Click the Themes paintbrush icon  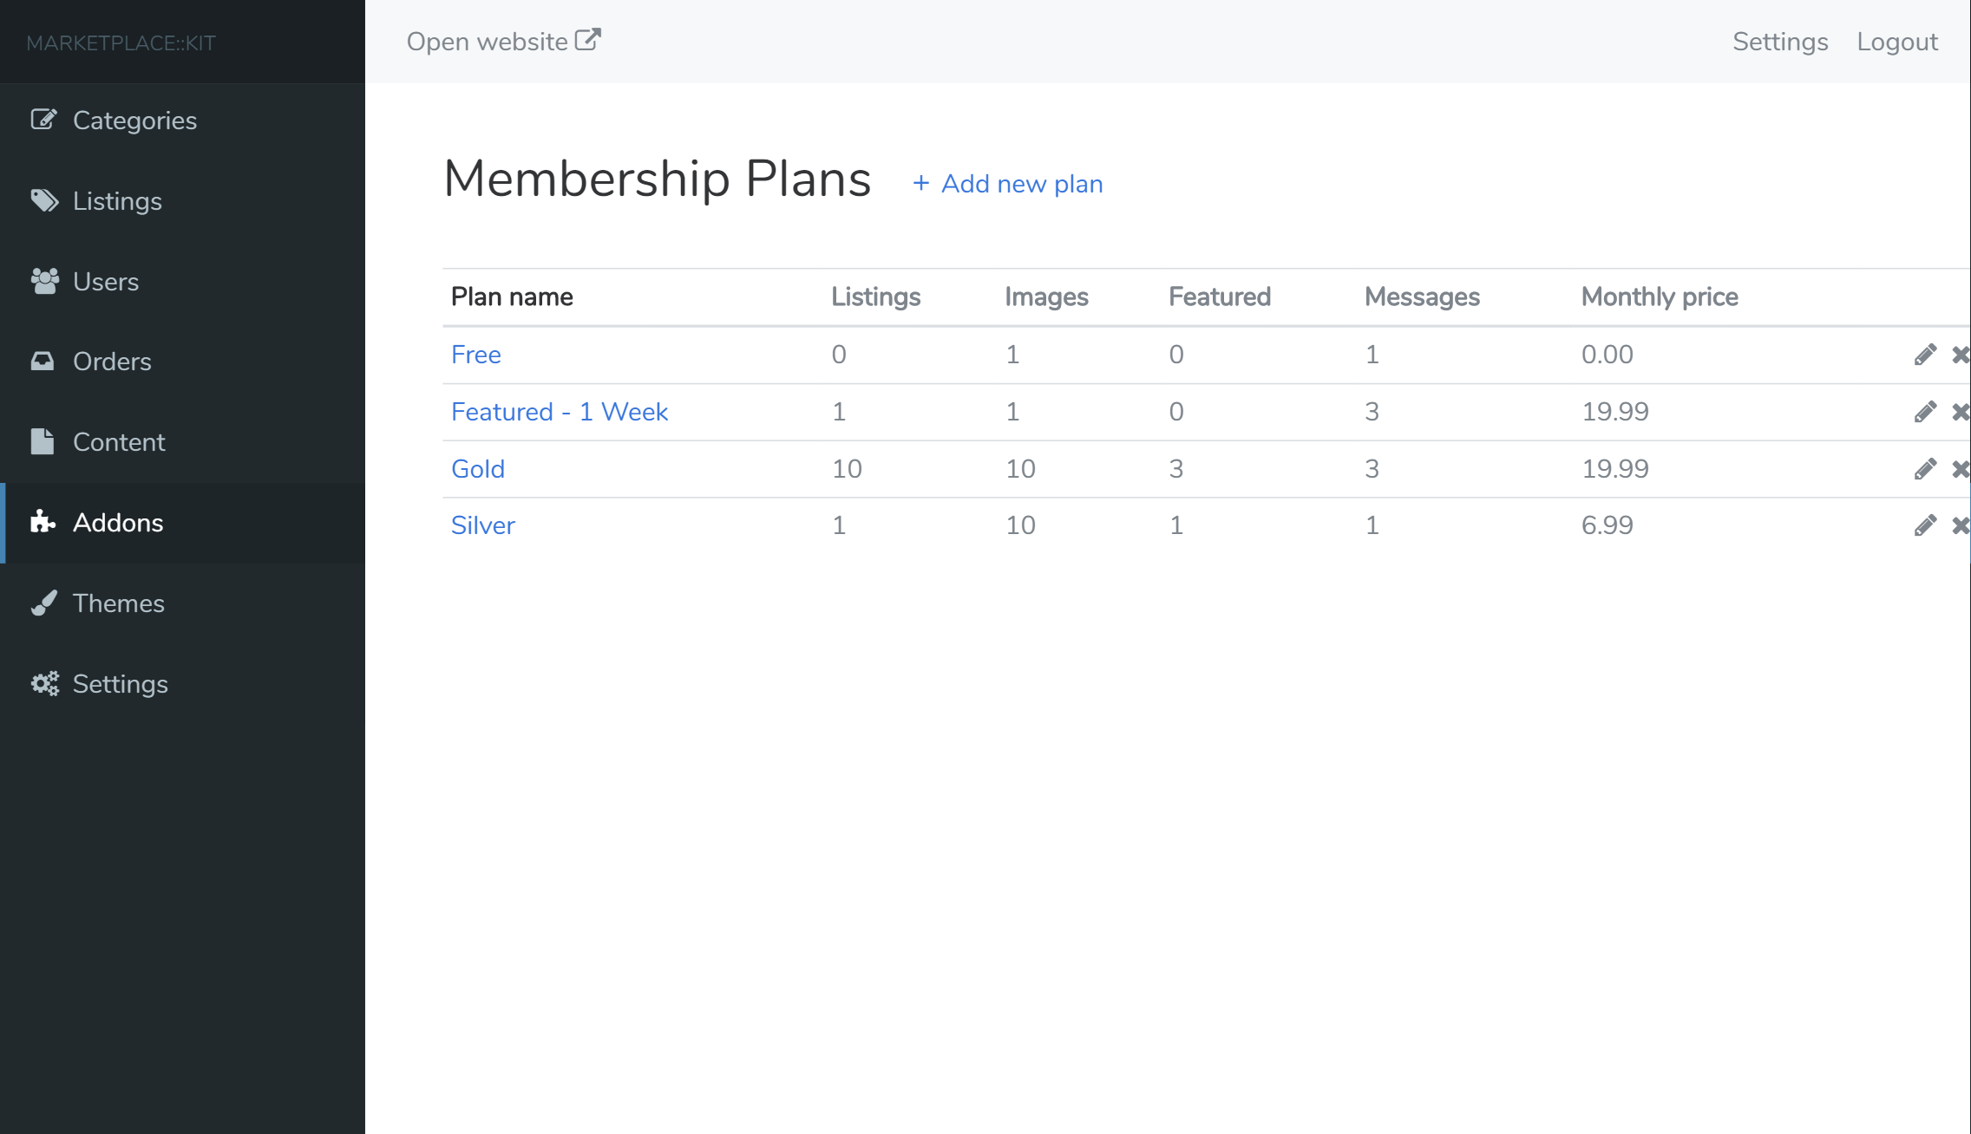(43, 603)
